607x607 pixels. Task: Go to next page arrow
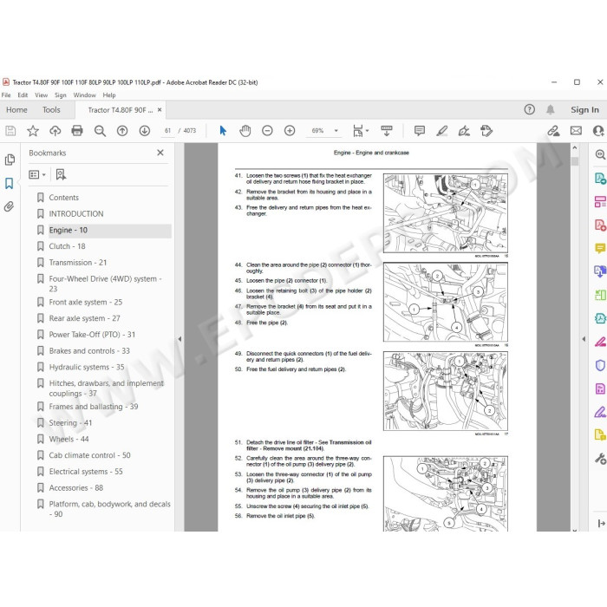pyautogui.click(x=145, y=131)
